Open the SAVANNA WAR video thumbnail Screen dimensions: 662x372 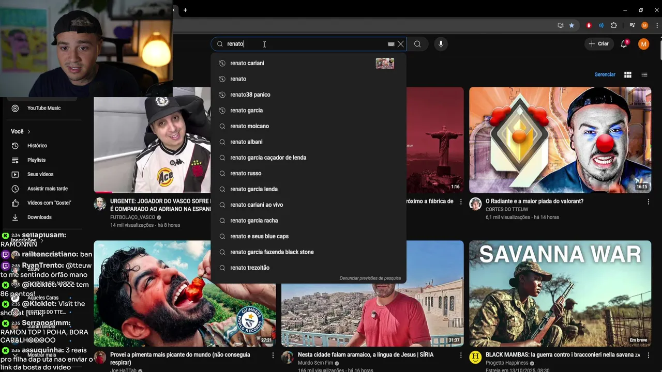coord(560,293)
